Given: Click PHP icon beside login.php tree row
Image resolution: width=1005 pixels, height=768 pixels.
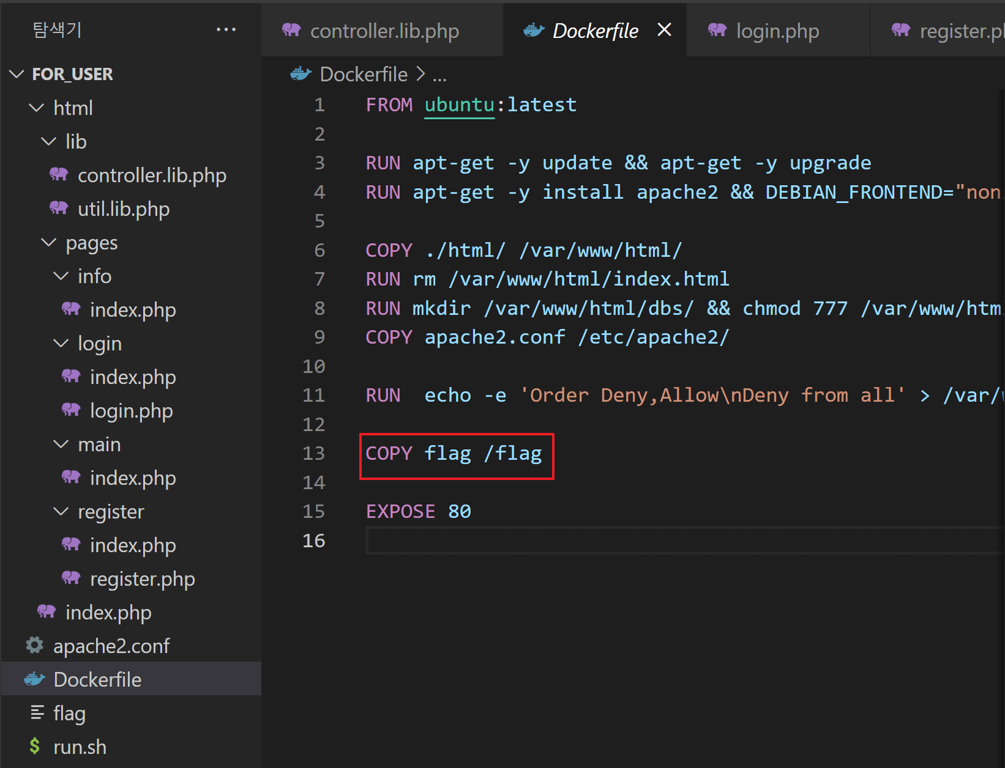Looking at the screenshot, I should (x=71, y=410).
